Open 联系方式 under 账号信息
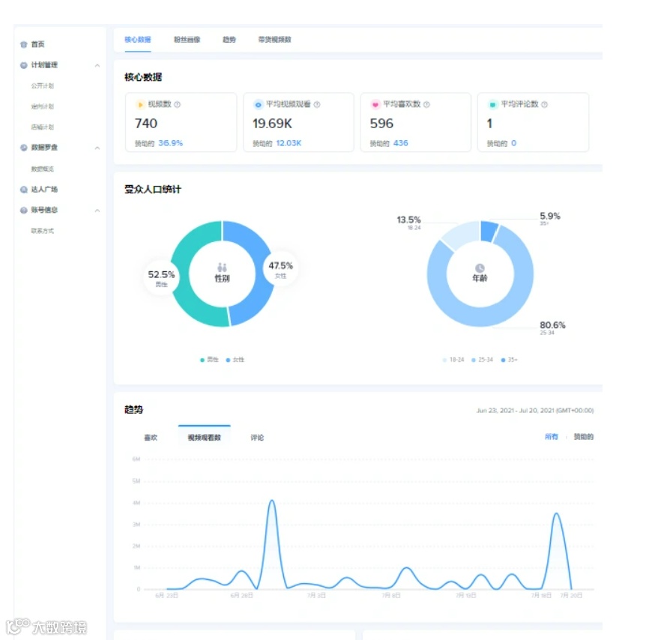Screen dimensions: 661x640 pyautogui.click(x=43, y=231)
